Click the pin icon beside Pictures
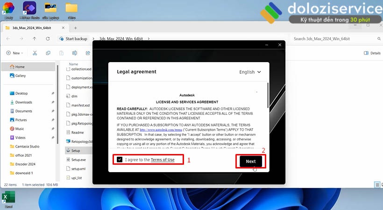383x210 pixels. tap(53, 120)
